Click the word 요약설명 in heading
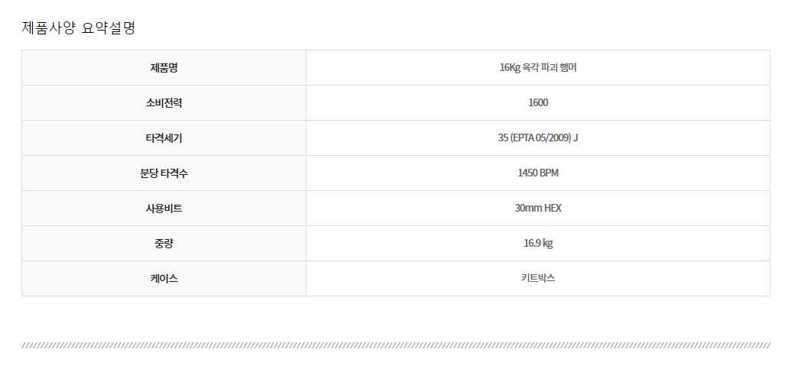 tap(108, 27)
